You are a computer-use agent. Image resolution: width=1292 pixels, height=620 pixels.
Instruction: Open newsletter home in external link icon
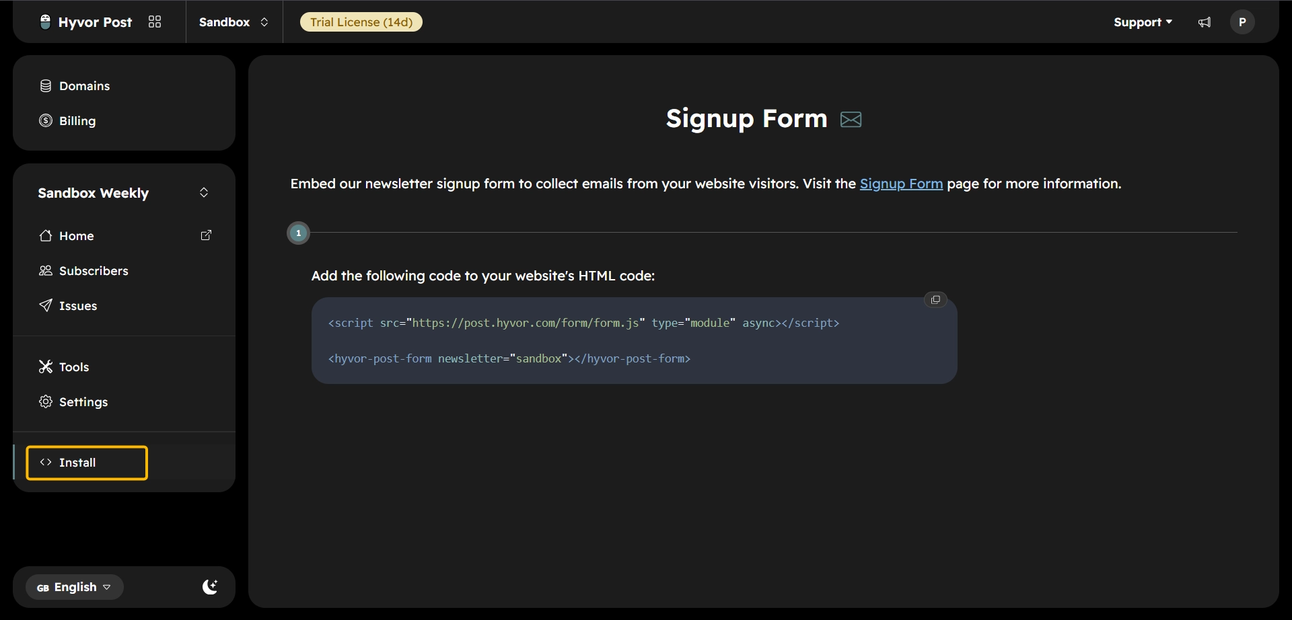[x=207, y=235]
